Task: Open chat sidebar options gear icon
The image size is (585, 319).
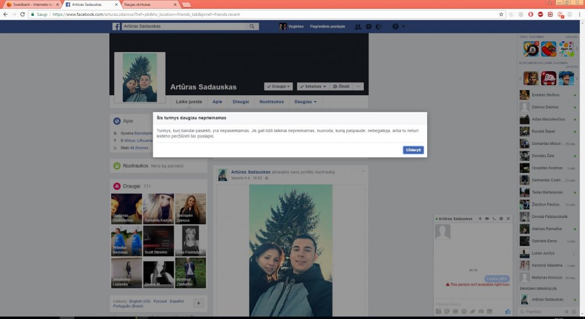Action: (567, 311)
